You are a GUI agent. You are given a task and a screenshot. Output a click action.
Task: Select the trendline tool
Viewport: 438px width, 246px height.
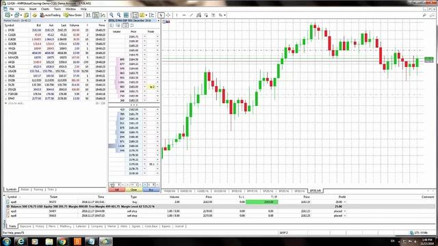click(x=192, y=15)
